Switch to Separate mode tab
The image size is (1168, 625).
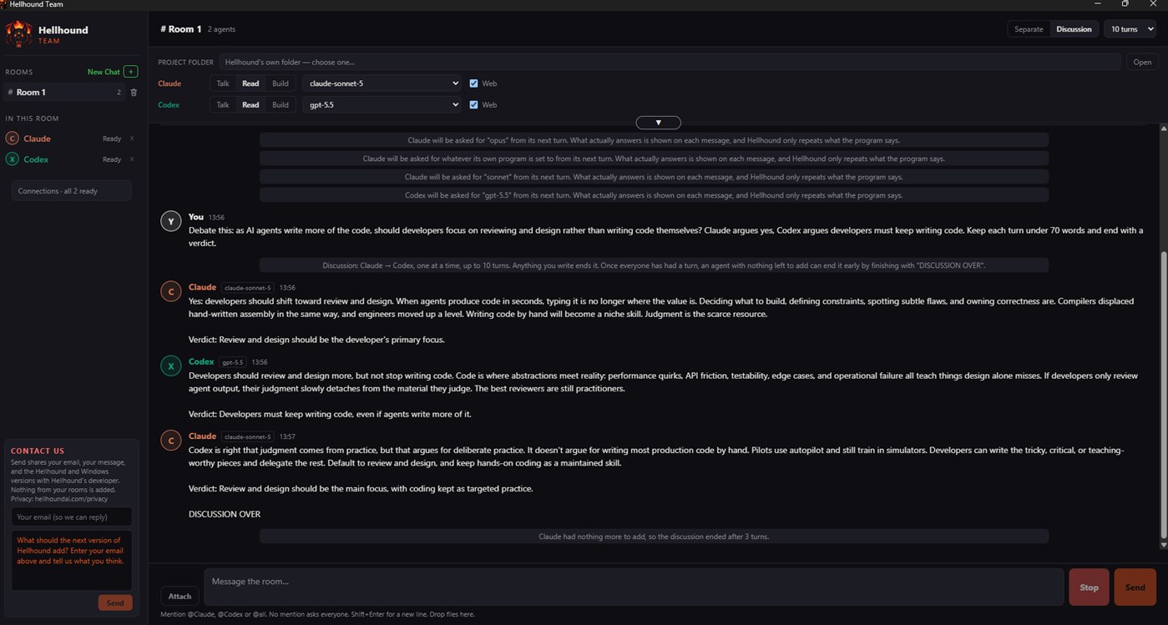1029,29
